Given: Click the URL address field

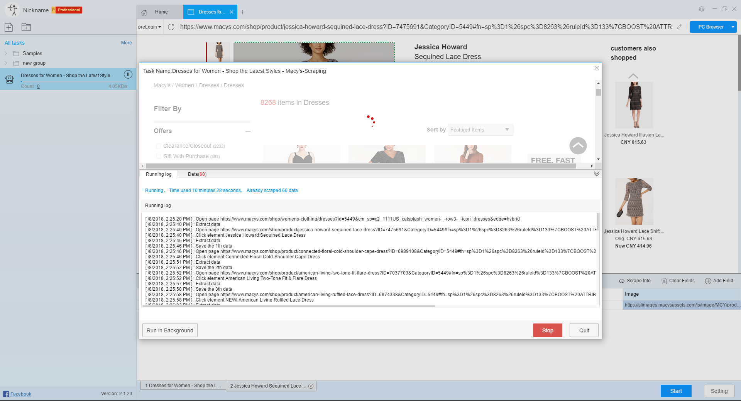Looking at the screenshot, I should (426, 27).
